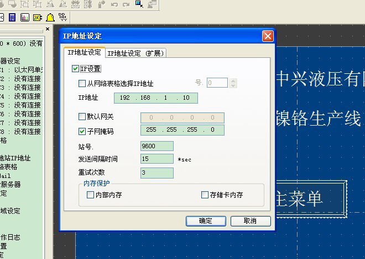The image size is (365, 259).
Task: Click the undo arrow in toolbar
Action: click(x=114, y=4)
